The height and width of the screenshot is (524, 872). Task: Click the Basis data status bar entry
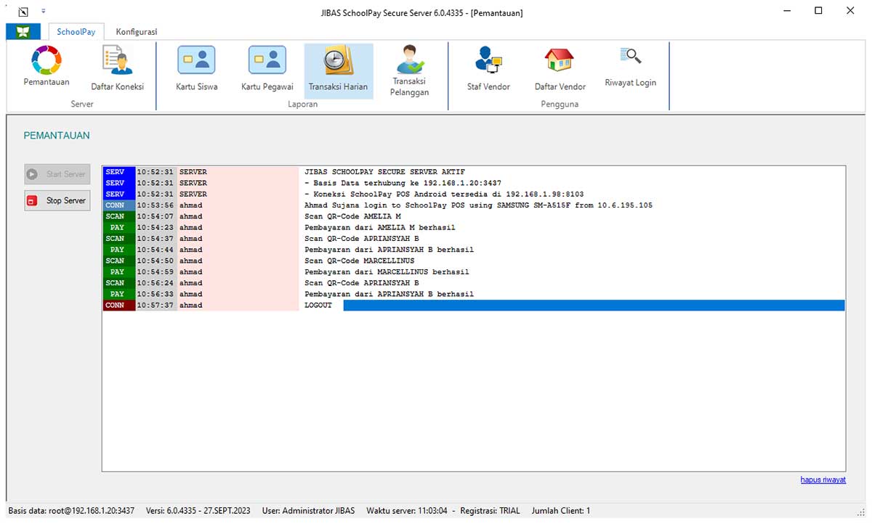[x=71, y=511]
